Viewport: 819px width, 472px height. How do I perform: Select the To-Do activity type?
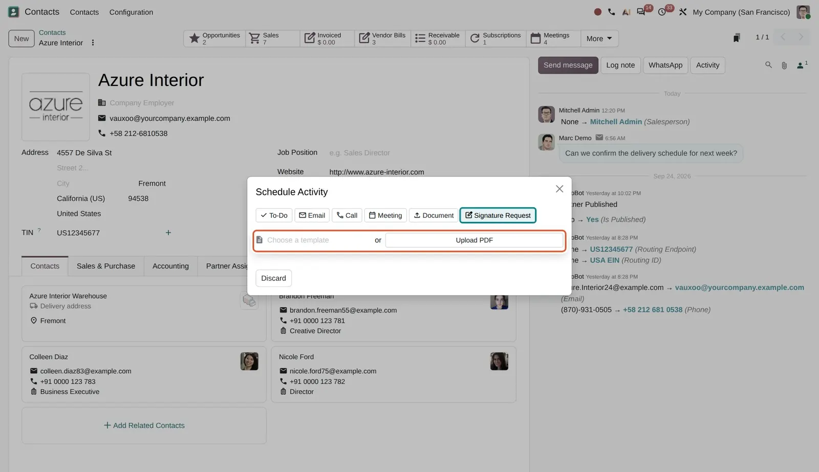[274, 215]
